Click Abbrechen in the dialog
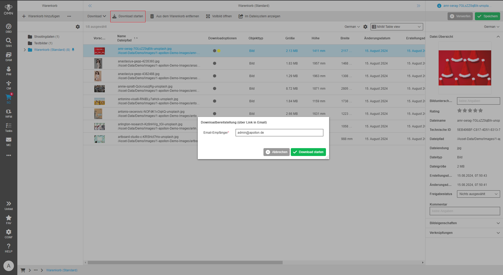This screenshot has height=275, width=503. point(276,152)
